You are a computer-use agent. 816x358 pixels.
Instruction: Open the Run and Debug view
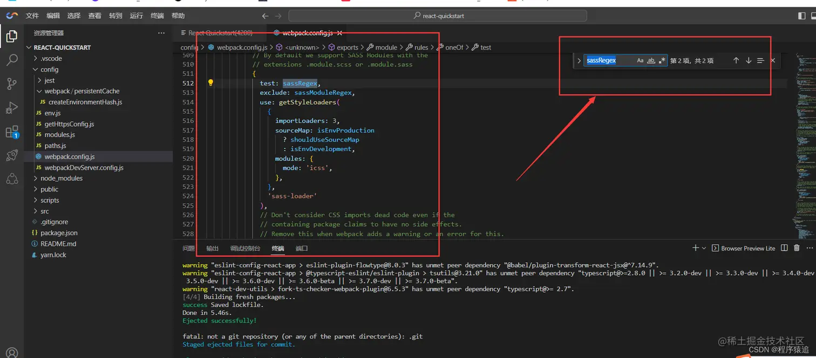pos(12,108)
